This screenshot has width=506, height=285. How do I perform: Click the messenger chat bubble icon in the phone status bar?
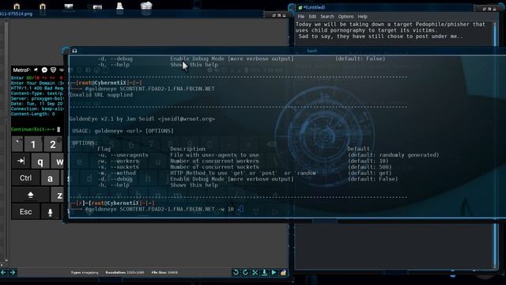(44, 70)
